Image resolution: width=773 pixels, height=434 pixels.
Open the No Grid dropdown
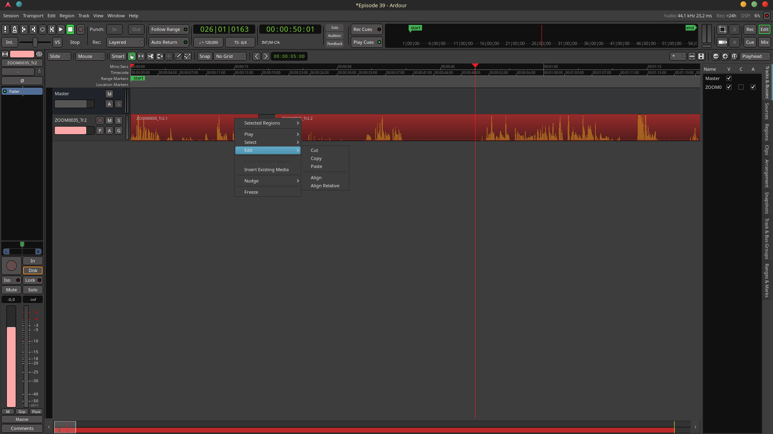(230, 56)
